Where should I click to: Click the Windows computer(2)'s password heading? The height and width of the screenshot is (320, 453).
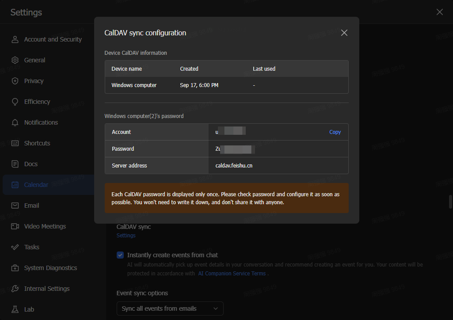[x=144, y=116]
